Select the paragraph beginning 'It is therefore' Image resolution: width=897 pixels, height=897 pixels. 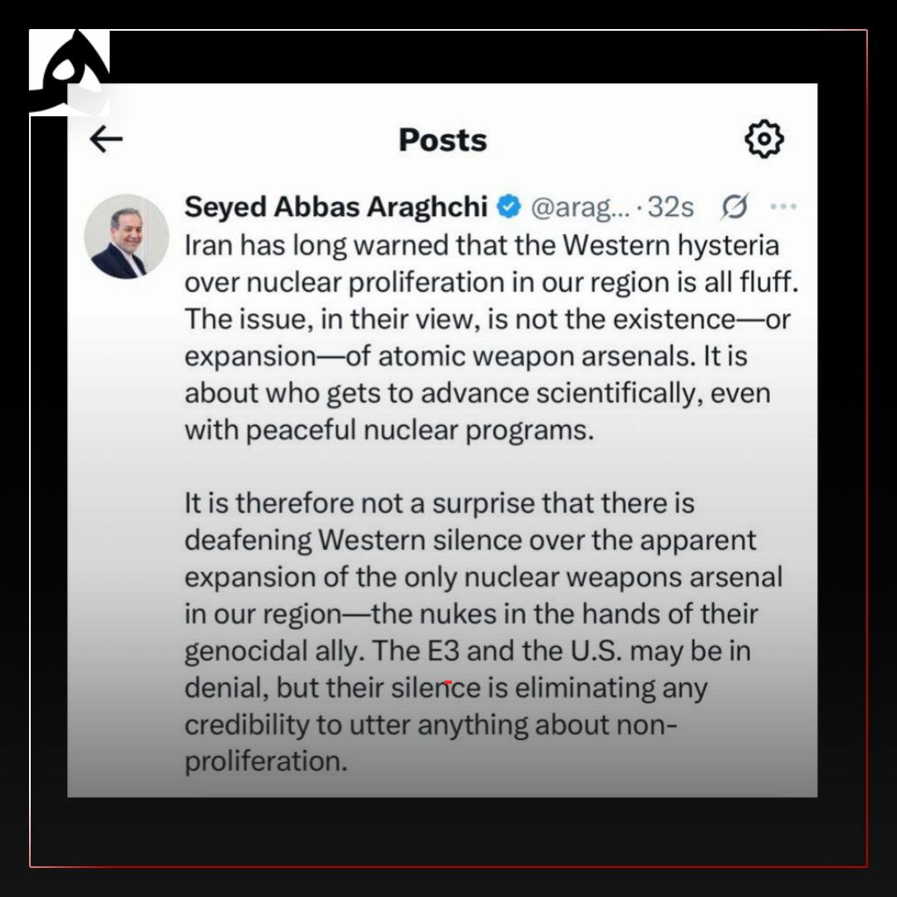coord(483,632)
